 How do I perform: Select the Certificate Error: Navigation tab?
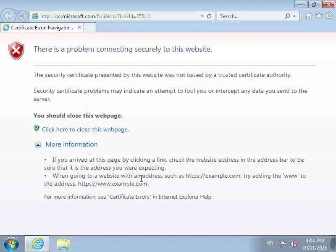click(42, 28)
